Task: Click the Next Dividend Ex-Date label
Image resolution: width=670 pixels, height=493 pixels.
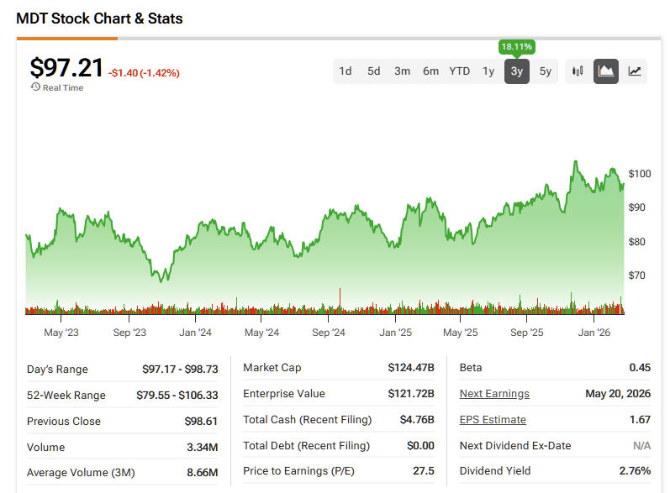Action: pyautogui.click(x=515, y=446)
